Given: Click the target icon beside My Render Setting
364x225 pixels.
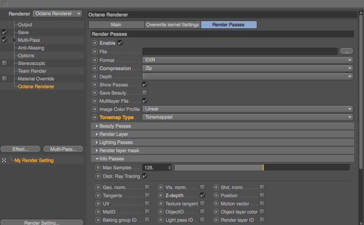Looking at the screenshot, I should 4,161.
